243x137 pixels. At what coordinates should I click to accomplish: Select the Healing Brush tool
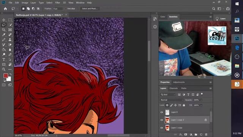10,35
